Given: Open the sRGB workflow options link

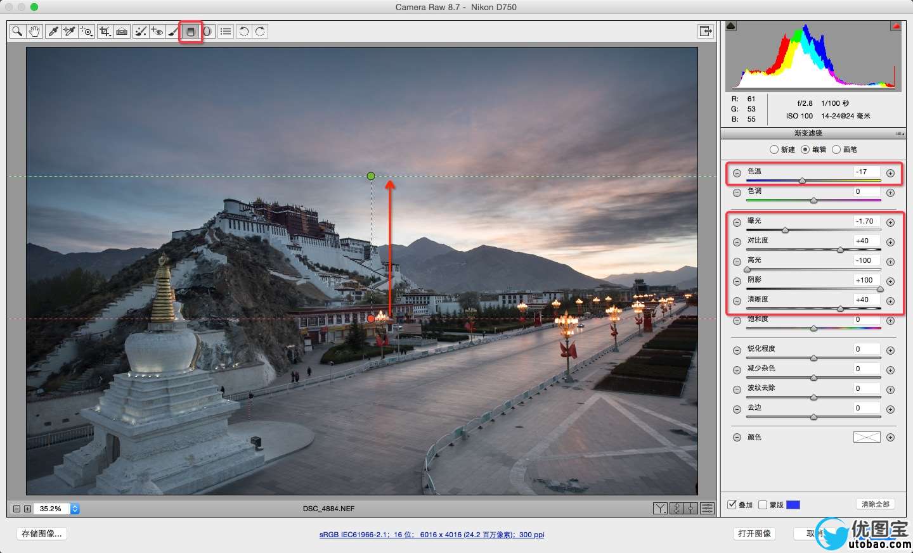Looking at the screenshot, I should pos(432,535).
